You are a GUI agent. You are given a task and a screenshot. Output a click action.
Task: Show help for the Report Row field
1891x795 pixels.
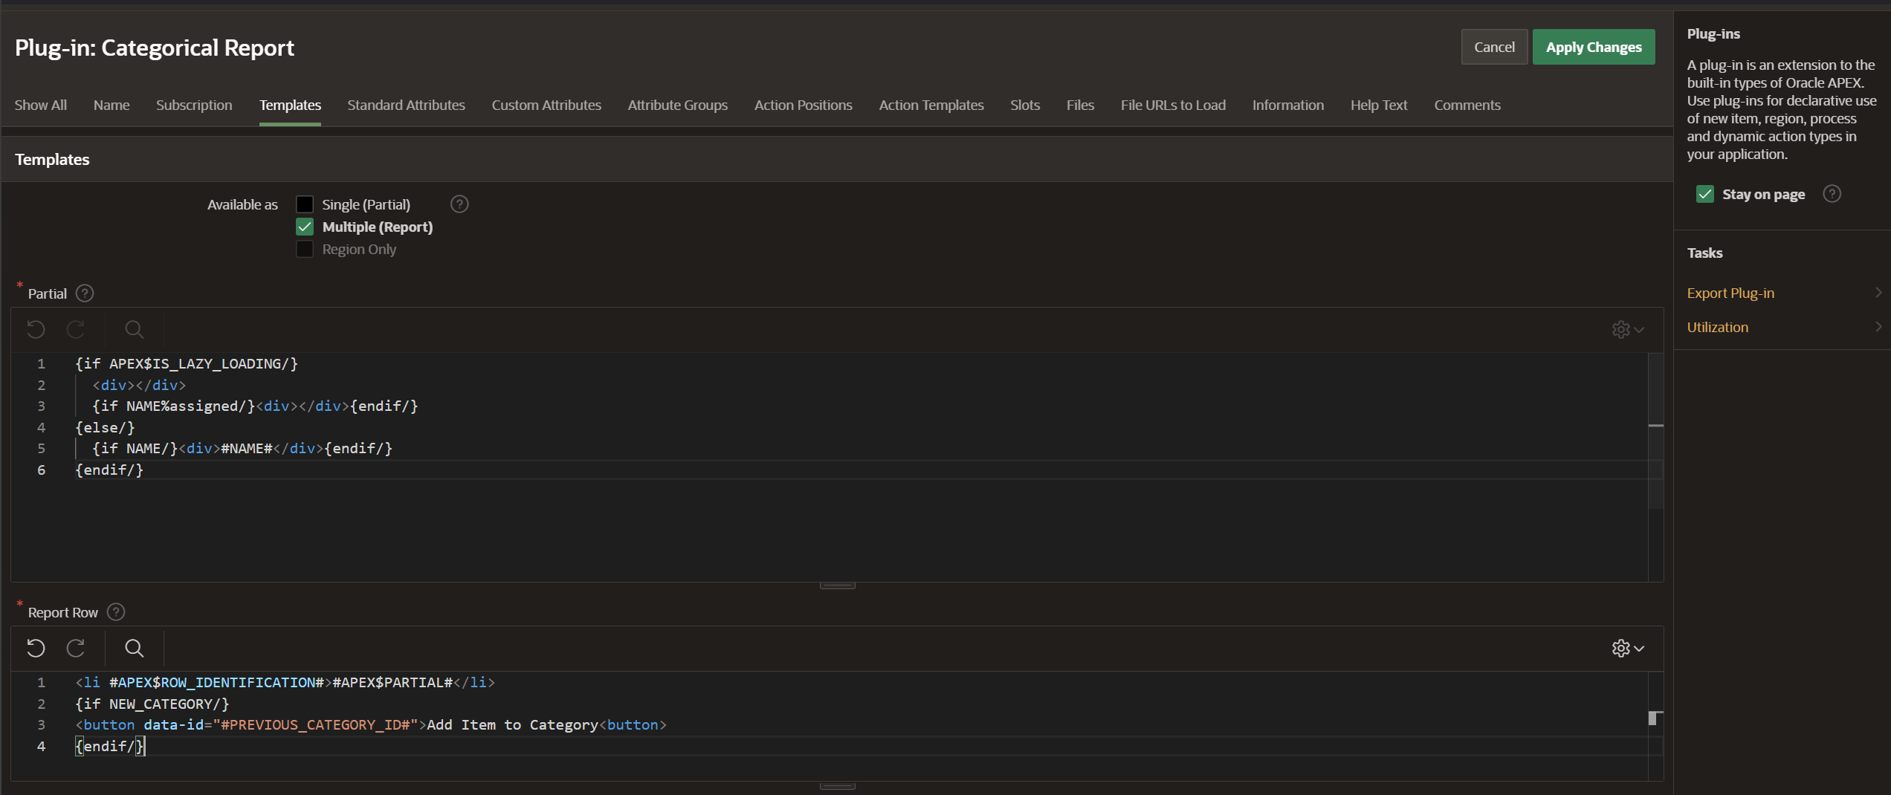click(x=116, y=612)
